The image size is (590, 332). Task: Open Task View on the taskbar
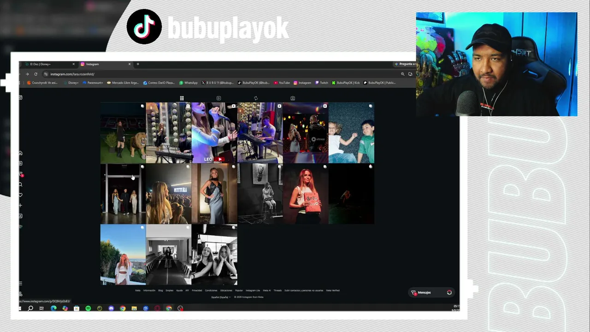click(41, 308)
